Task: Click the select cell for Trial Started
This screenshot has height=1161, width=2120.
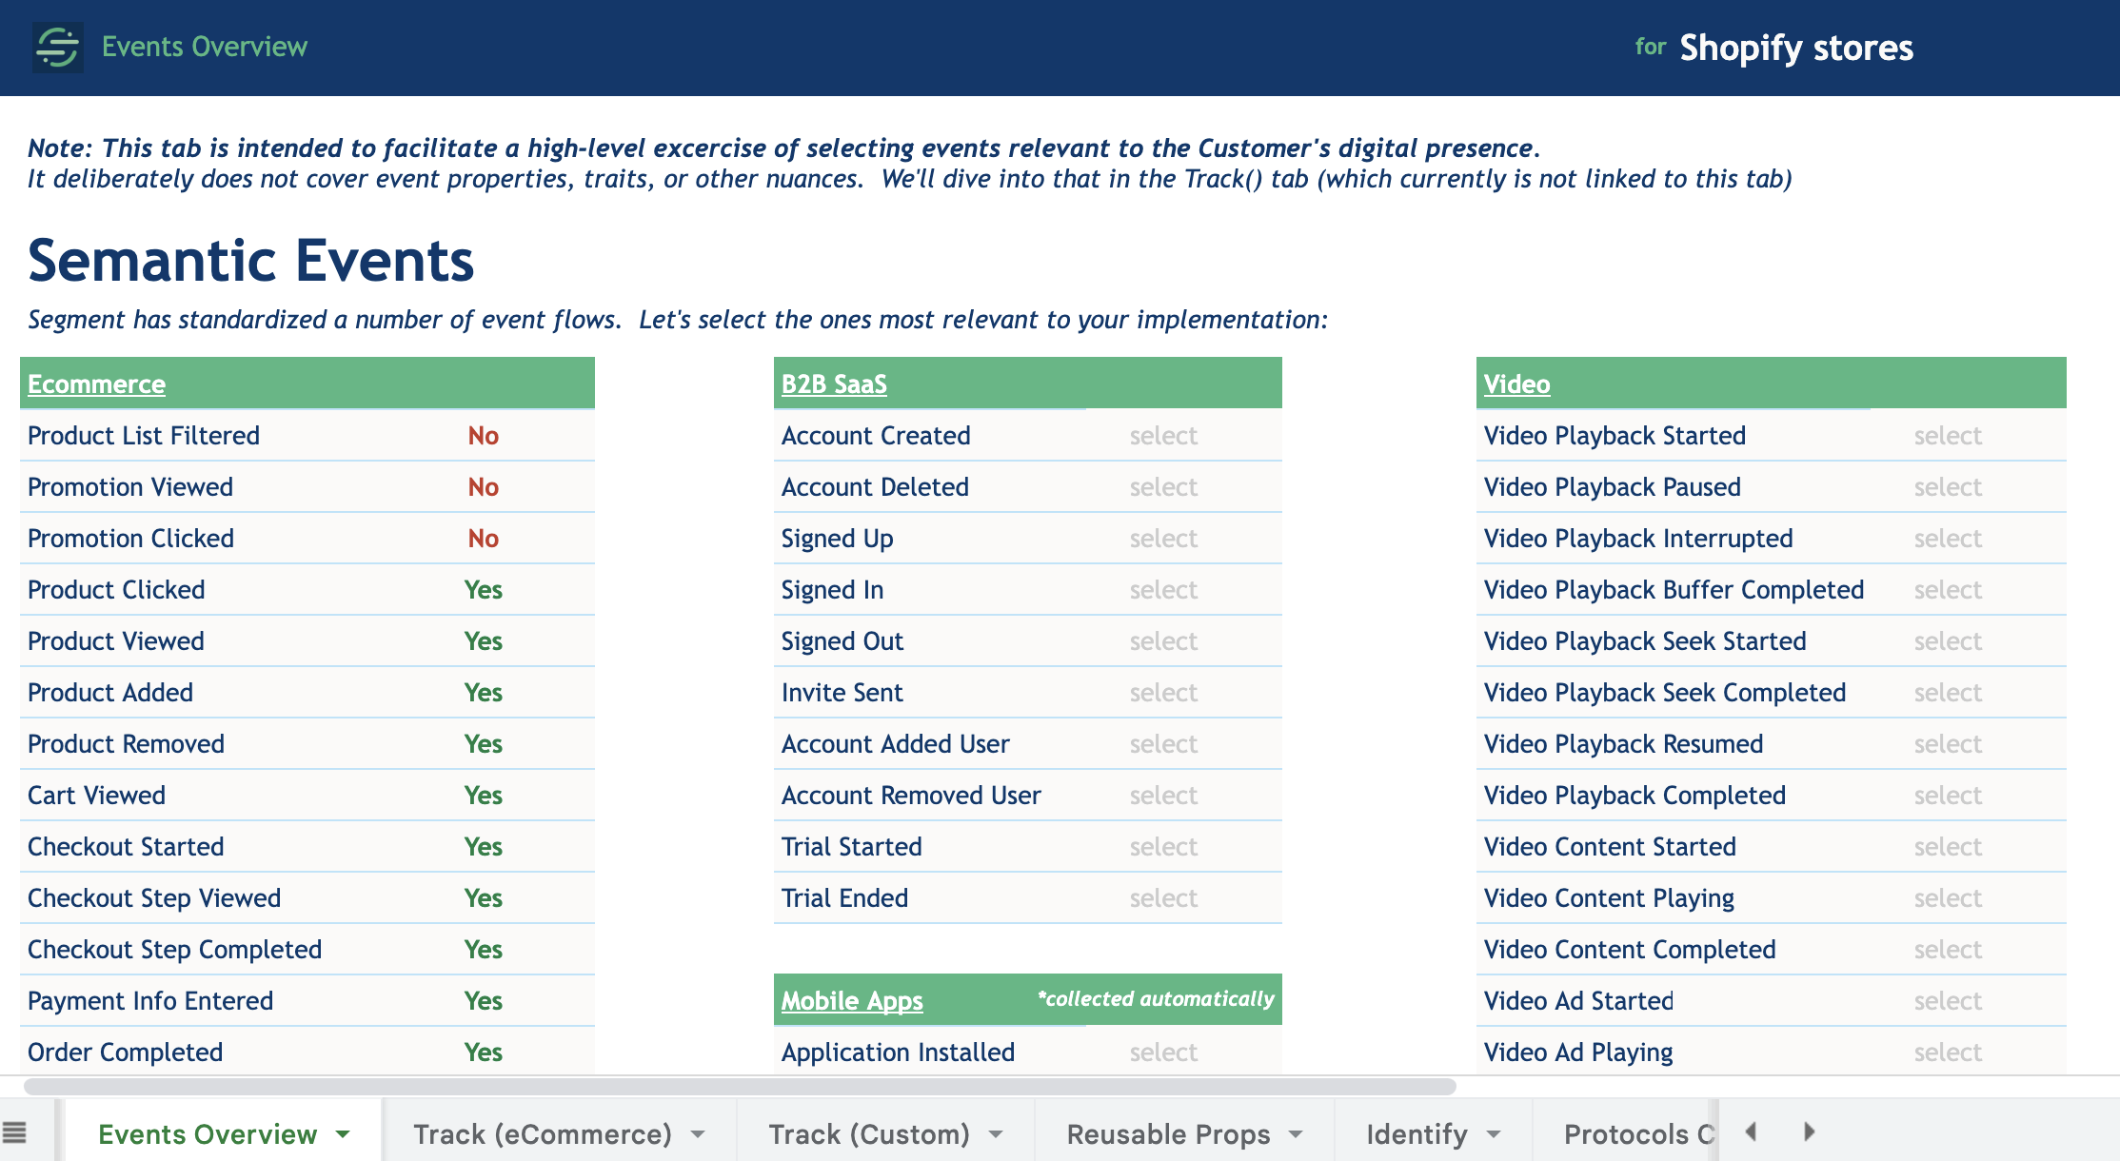Action: (1163, 847)
